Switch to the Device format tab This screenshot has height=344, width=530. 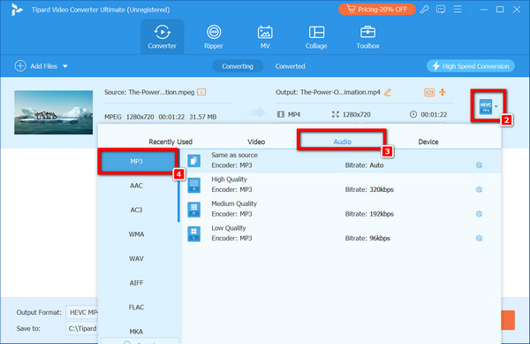(428, 141)
